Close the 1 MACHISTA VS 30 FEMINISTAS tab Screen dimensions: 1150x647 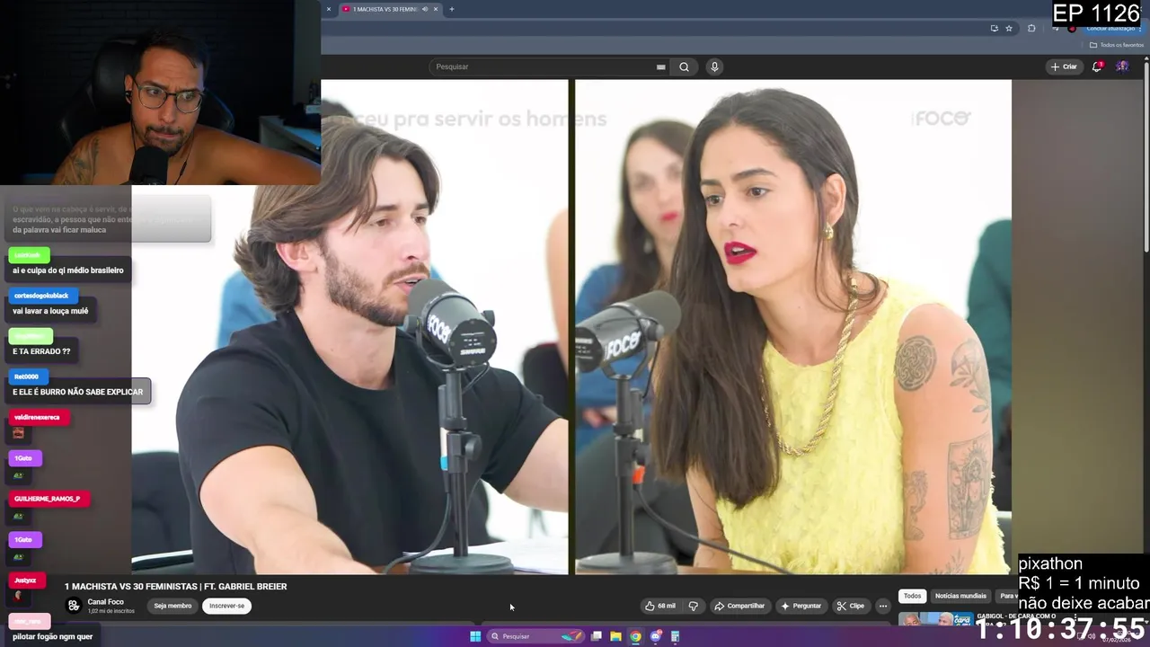(x=436, y=9)
